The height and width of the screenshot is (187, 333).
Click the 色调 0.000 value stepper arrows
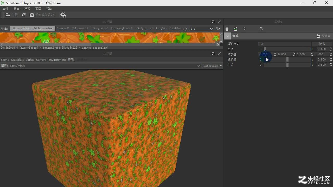tap(331, 49)
